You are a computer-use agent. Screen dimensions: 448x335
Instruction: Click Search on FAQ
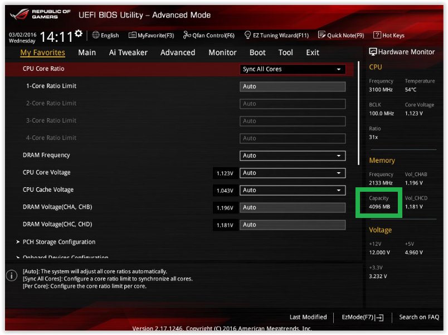tap(419, 317)
